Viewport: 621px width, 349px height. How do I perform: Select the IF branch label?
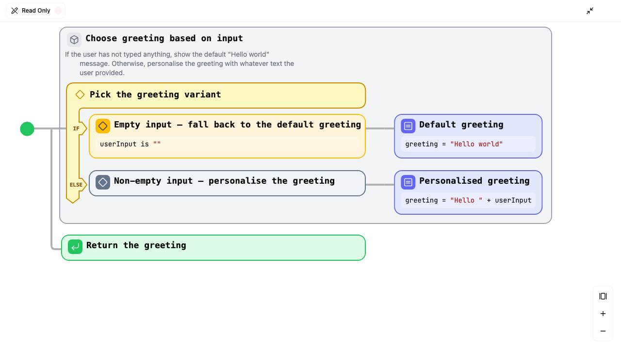[x=76, y=128]
